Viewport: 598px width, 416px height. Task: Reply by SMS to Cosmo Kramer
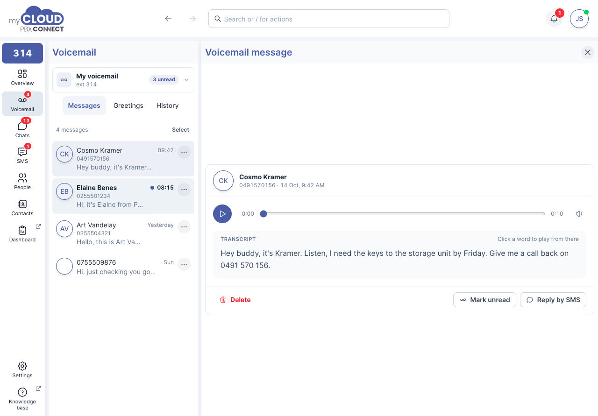[x=553, y=300]
